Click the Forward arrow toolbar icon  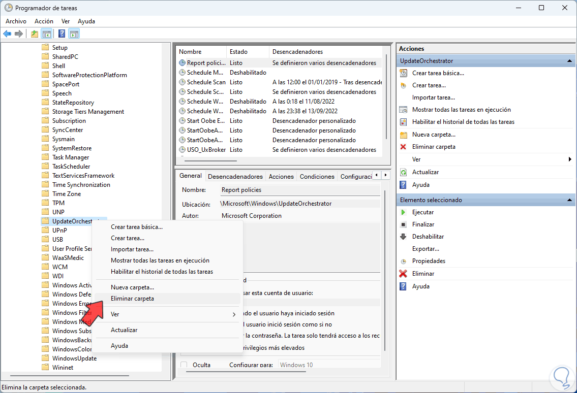(x=19, y=34)
